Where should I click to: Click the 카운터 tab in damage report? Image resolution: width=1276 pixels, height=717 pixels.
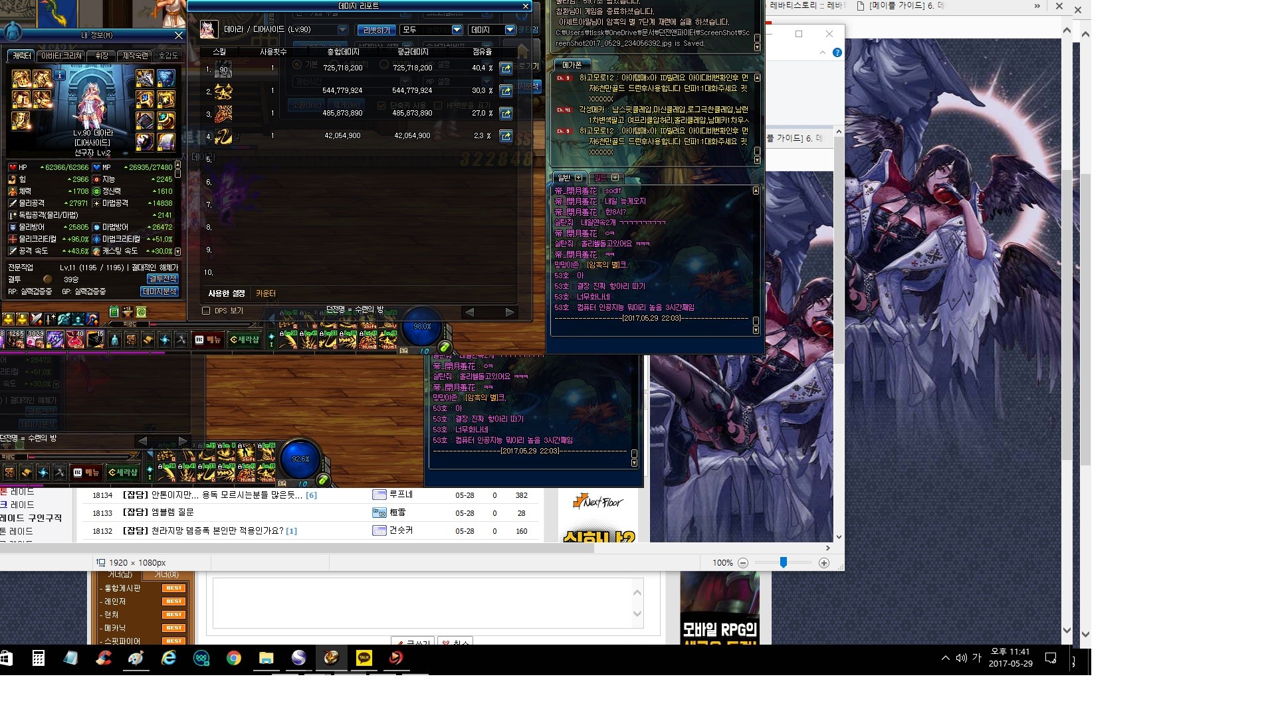[266, 293]
